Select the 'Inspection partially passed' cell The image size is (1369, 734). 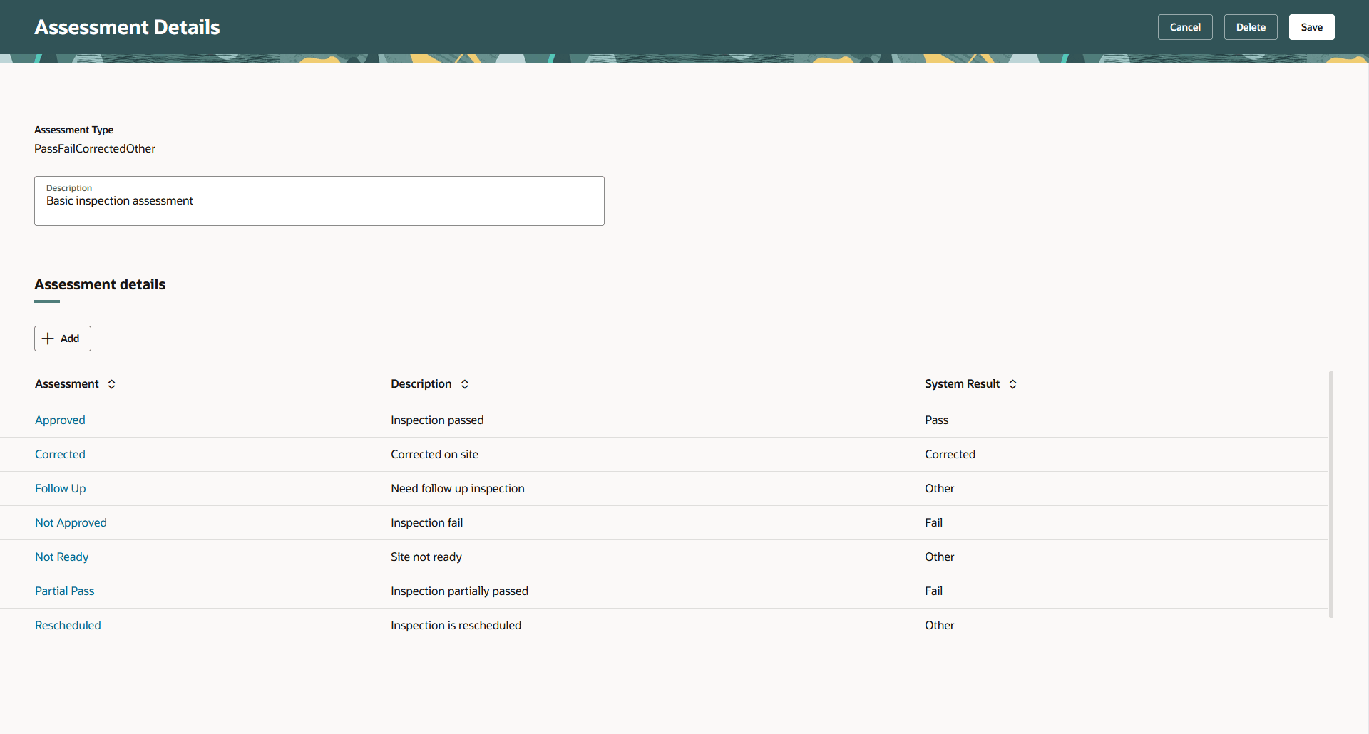coord(460,591)
